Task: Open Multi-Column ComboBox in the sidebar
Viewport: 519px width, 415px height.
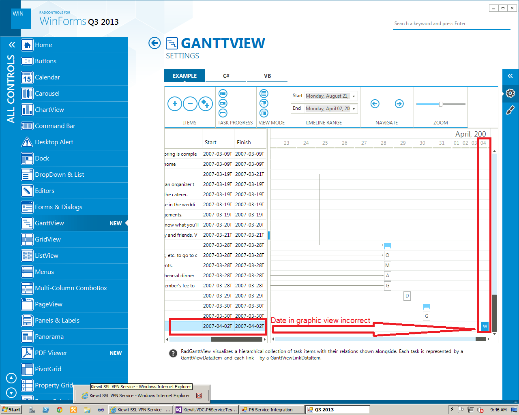Action: pyautogui.click(x=74, y=288)
